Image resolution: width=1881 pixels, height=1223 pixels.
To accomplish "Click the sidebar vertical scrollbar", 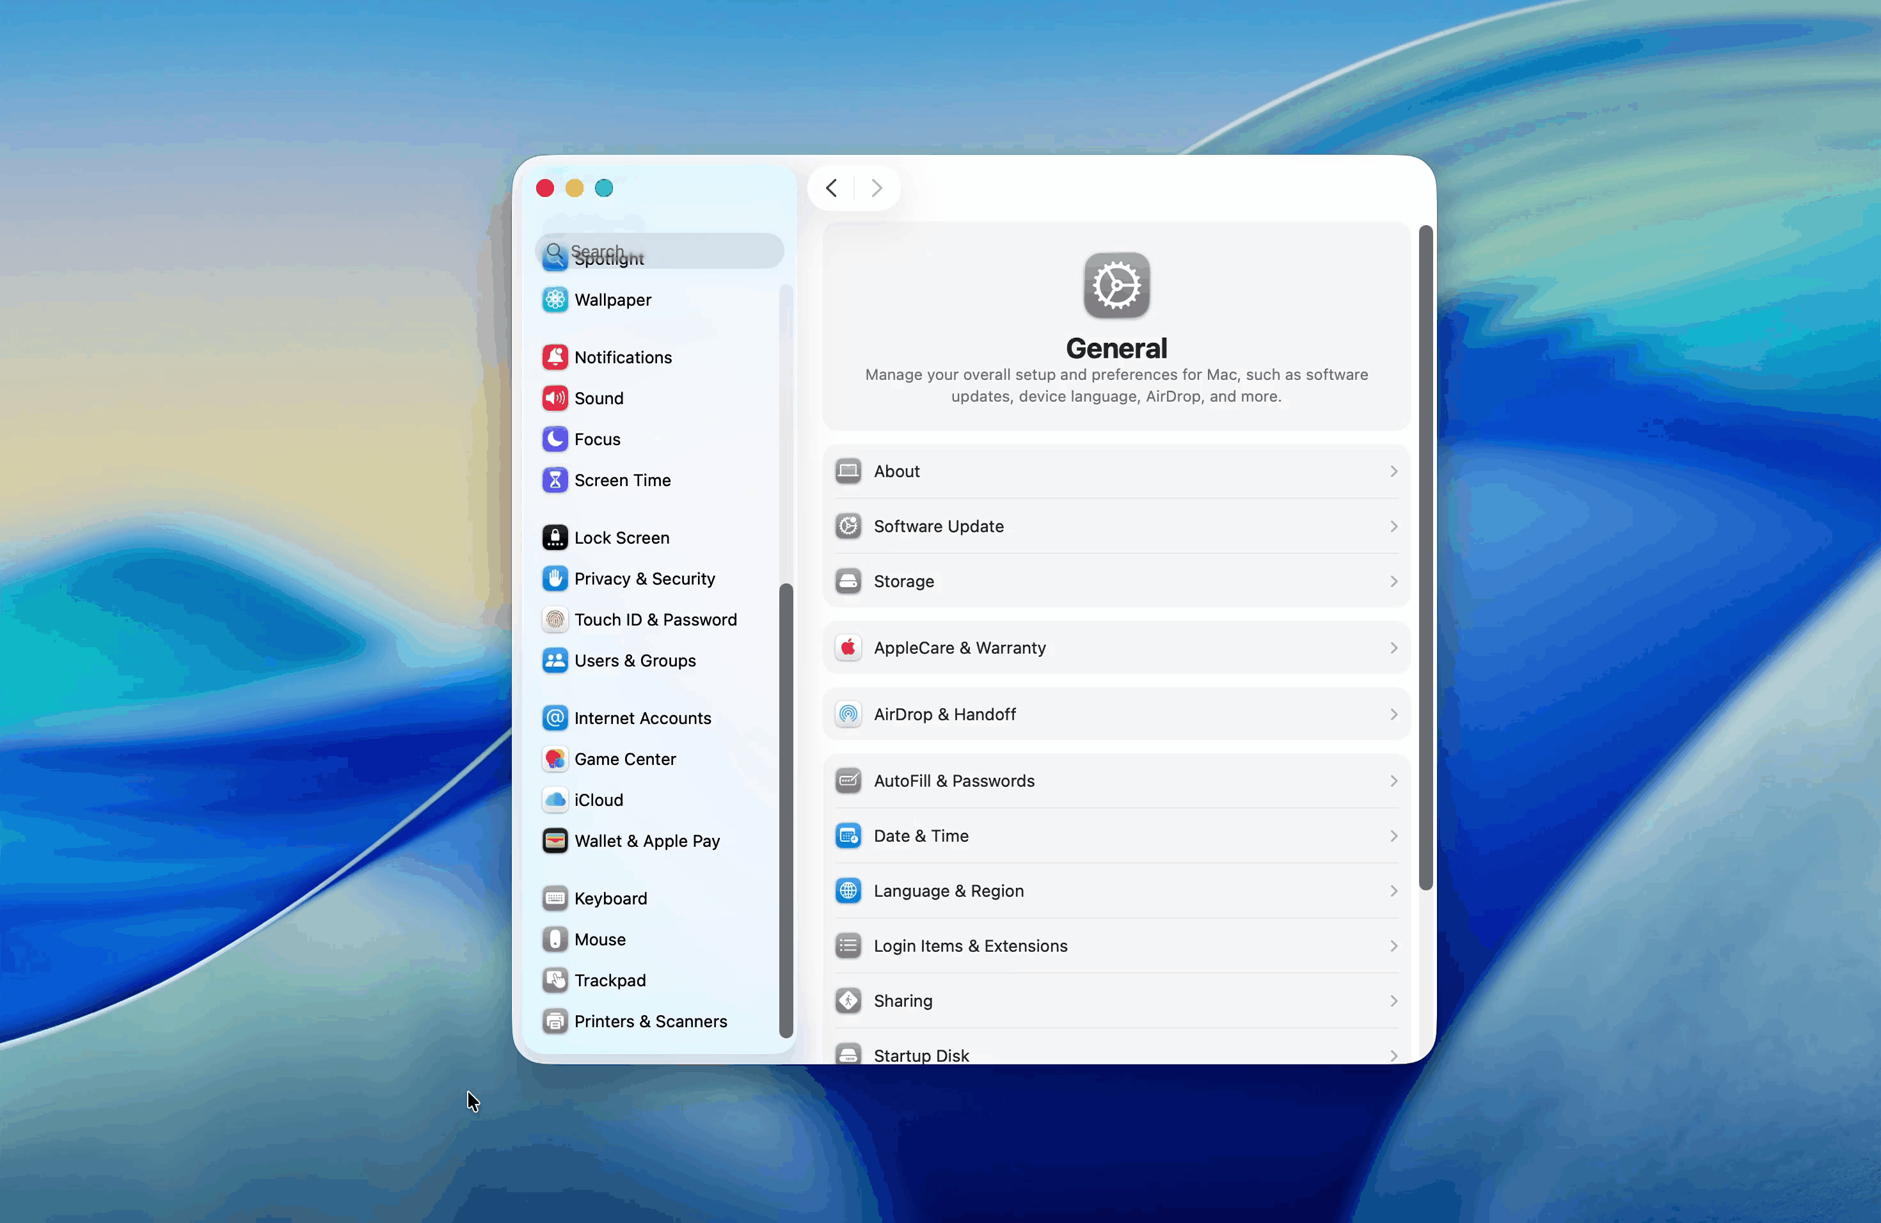I will 786,810.
